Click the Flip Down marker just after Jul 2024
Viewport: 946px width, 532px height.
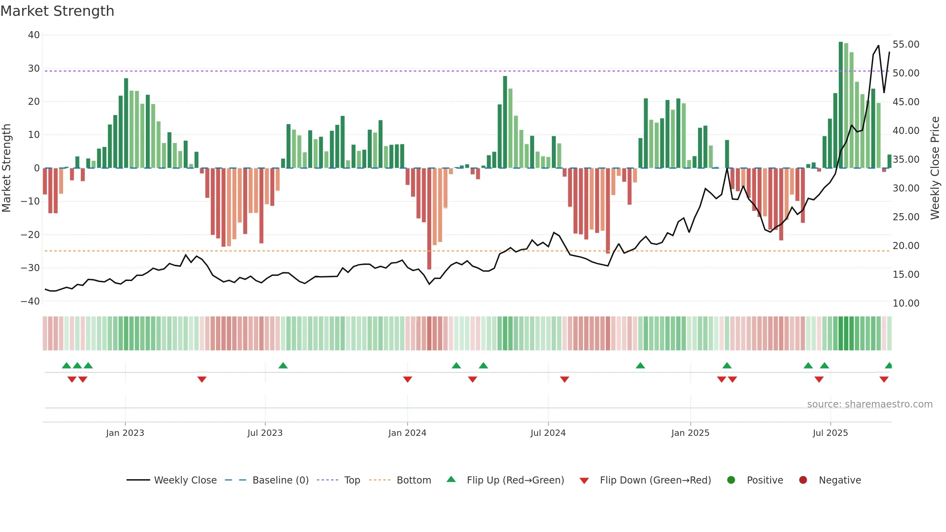(x=564, y=379)
